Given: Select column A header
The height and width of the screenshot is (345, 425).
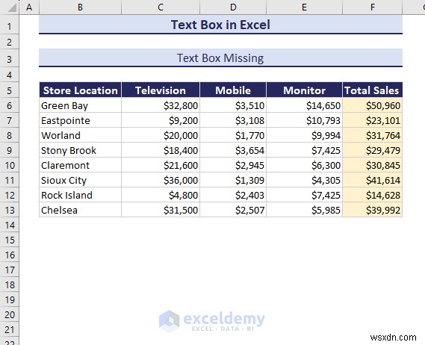Looking at the screenshot, I should point(29,7).
